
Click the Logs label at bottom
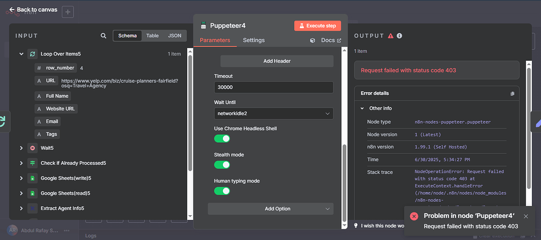tap(90, 236)
